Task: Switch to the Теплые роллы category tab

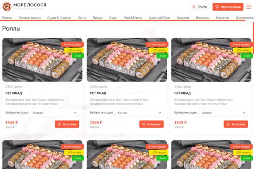Action: tap(30, 18)
